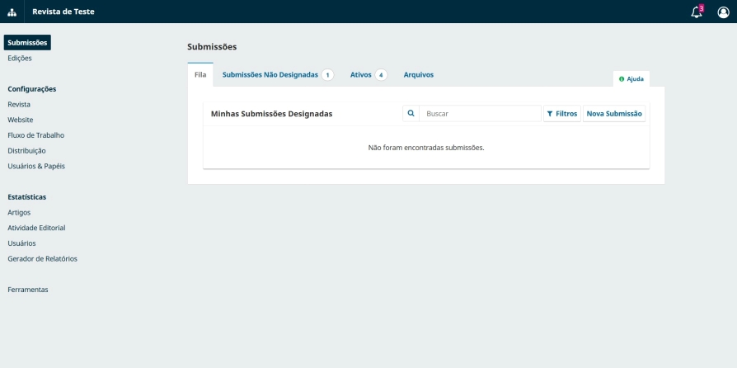Viewport: 737px width, 368px height.
Task: Navigate to Usuários & Papéis
Action: pyautogui.click(x=36, y=166)
